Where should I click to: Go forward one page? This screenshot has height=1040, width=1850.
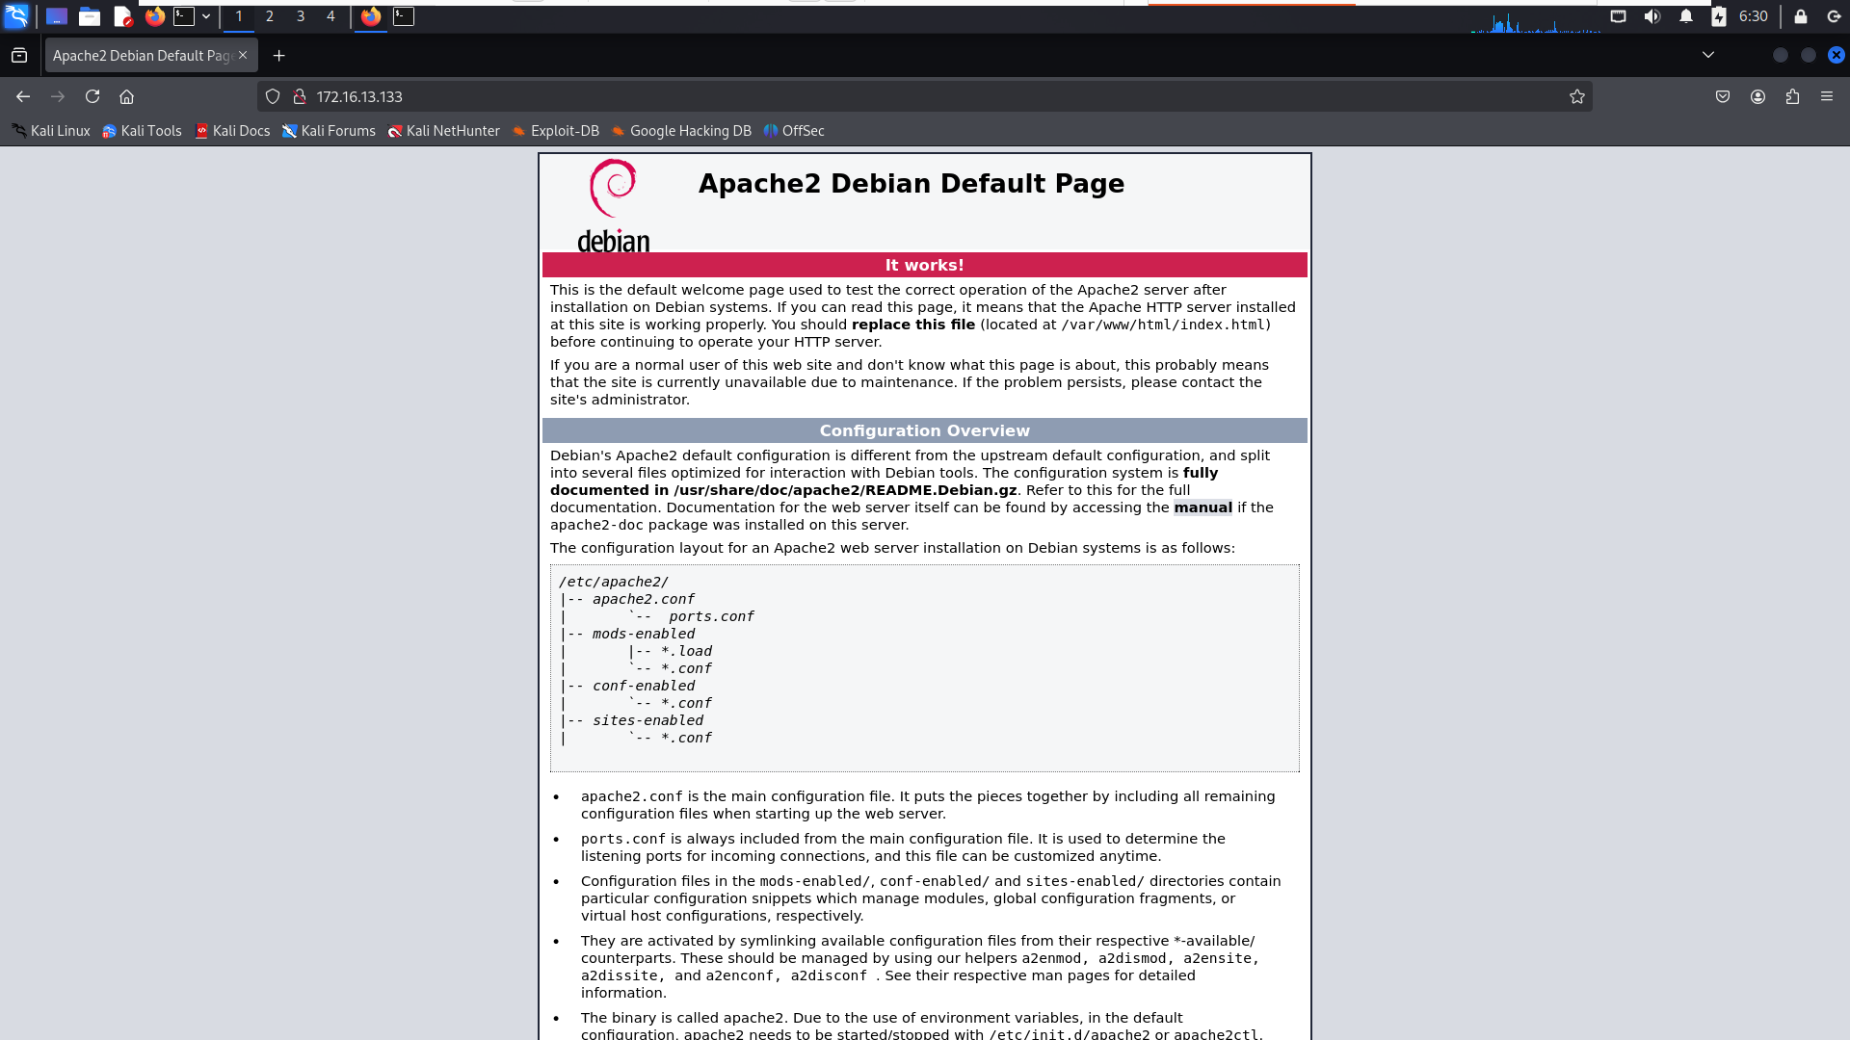point(58,96)
